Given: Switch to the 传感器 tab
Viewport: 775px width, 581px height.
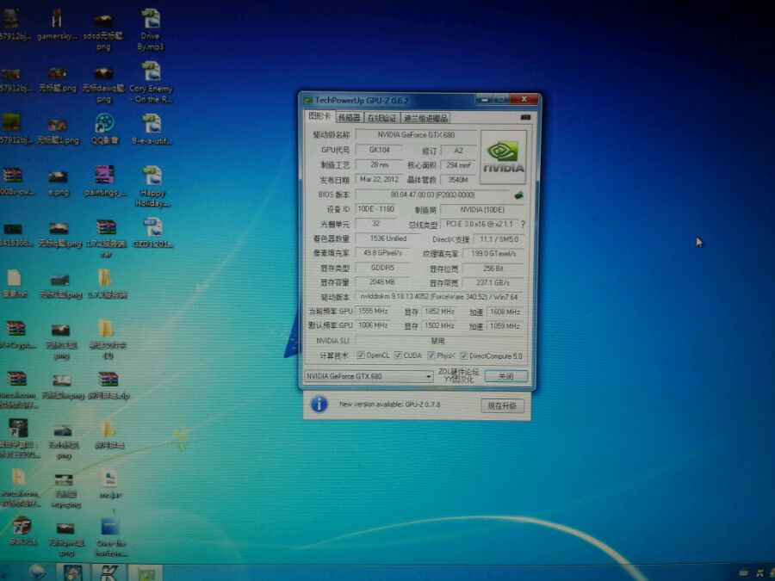Looking at the screenshot, I should pyautogui.click(x=349, y=118).
